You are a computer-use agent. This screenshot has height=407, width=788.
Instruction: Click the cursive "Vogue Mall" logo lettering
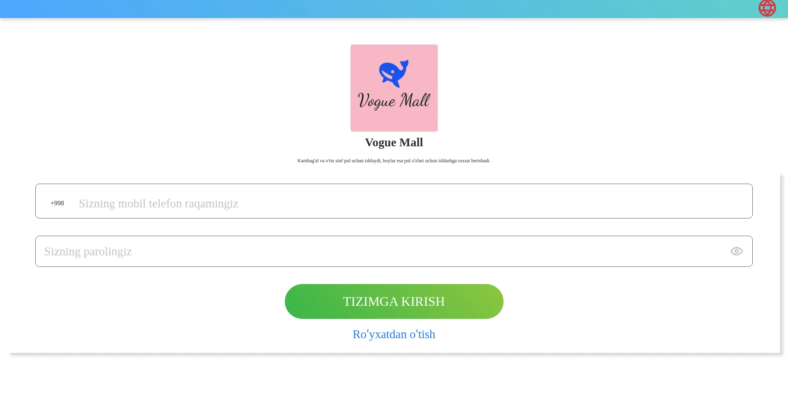coord(394,101)
